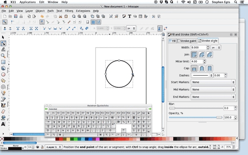Open node toolbar px unit dropdown
Image resolution: width=248 pixels, height=155 pixels.
pyautogui.click(x=131, y=29)
